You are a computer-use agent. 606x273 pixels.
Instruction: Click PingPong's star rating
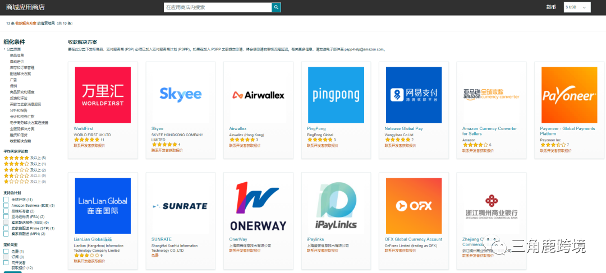(320, 140)
